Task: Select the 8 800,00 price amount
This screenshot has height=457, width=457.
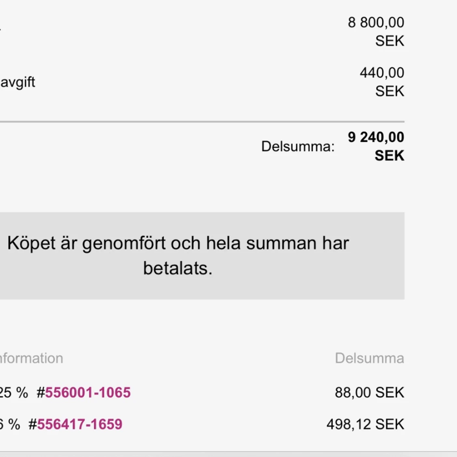Action: (x=376, y=22)
